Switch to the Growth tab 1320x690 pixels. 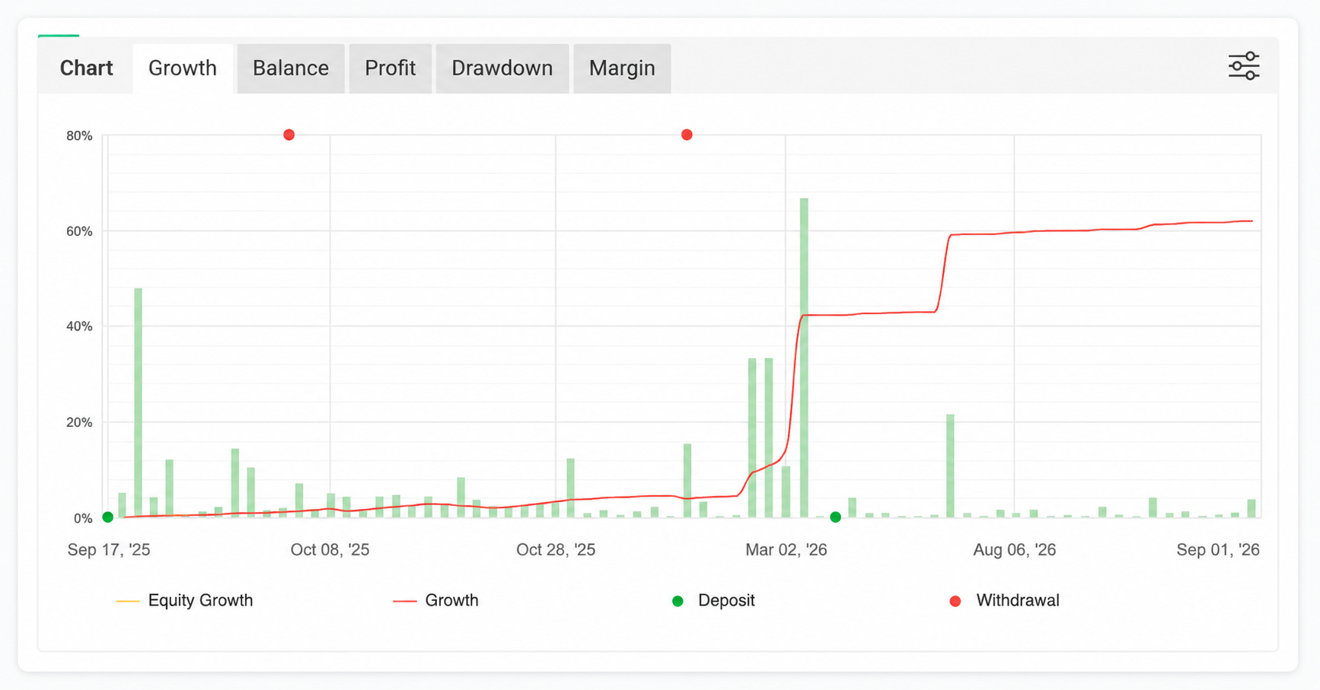183,68
